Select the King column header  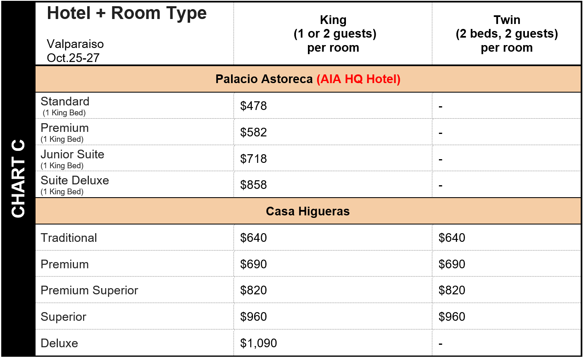click(x=333, y=33)
